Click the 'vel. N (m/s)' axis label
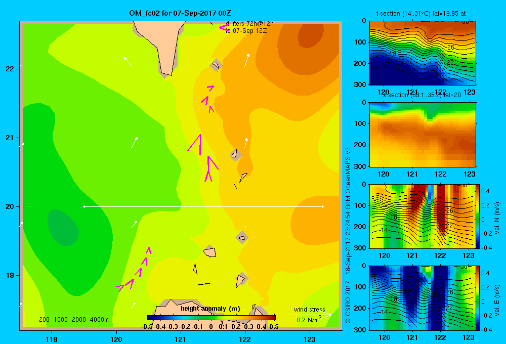The height and width of the screenshot is (344, 506). click(497, 218)
